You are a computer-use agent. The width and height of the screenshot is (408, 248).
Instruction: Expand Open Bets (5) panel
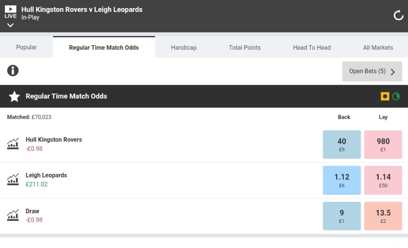pyautogui.click(x=372, y=71)
